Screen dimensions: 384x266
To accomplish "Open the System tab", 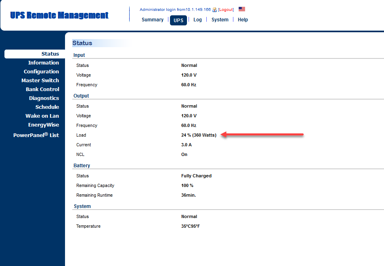I will click(220, 20).
